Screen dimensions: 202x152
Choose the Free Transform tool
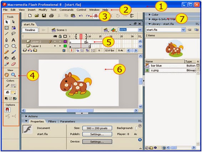tap(6, 28)
